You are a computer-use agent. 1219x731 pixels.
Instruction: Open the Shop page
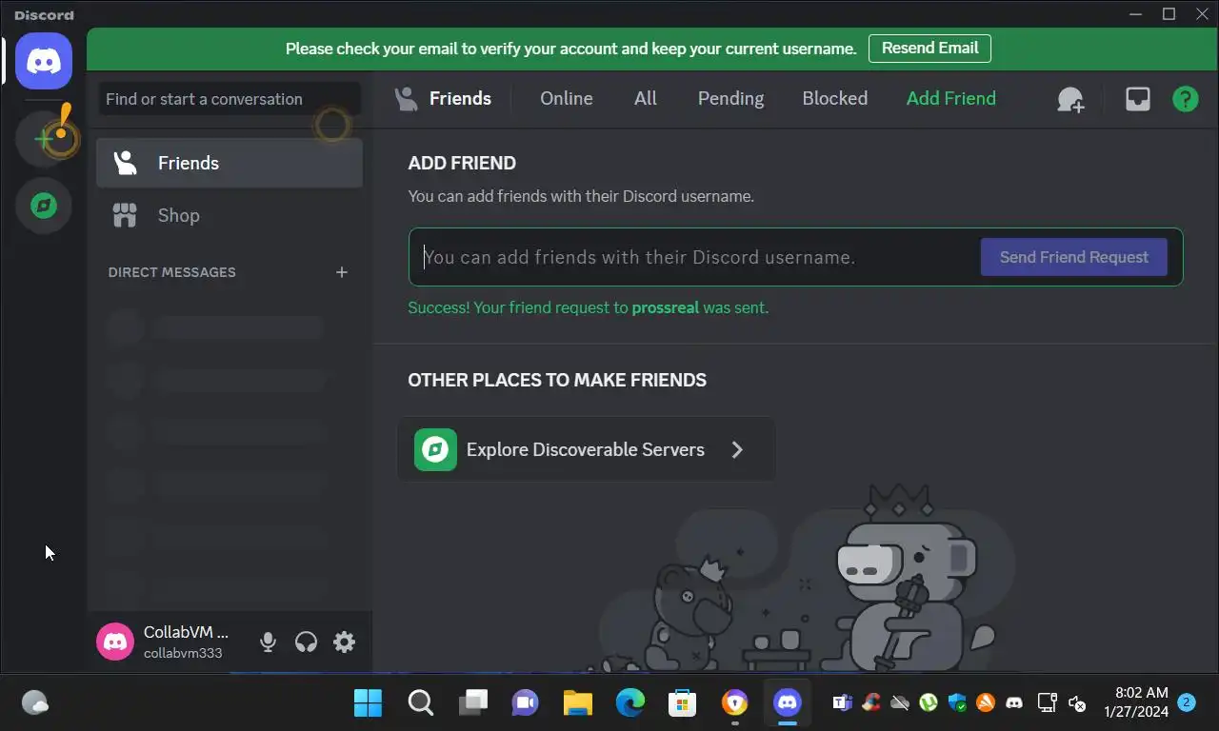tap(230, 215)
